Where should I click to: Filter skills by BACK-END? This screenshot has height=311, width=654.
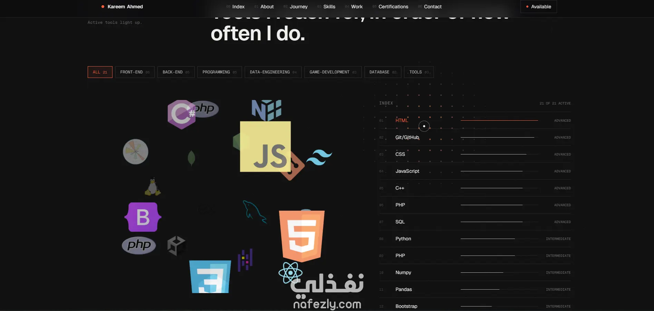pos(176,72)
